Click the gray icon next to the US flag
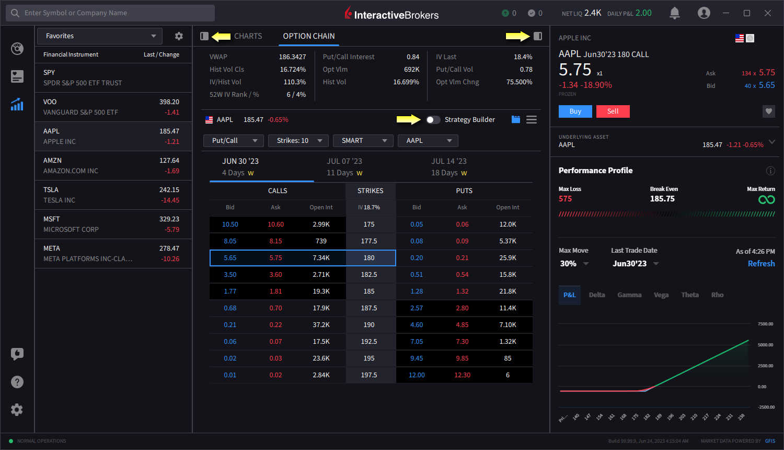This screenshot has height=450, width=784. click(x=750, y=38)
